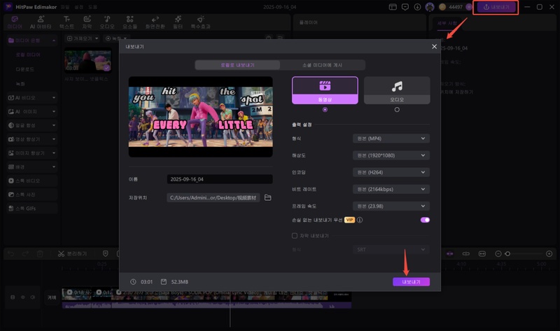
Task: Open the Filter (필터) tool icon
Action: [178, 22]
